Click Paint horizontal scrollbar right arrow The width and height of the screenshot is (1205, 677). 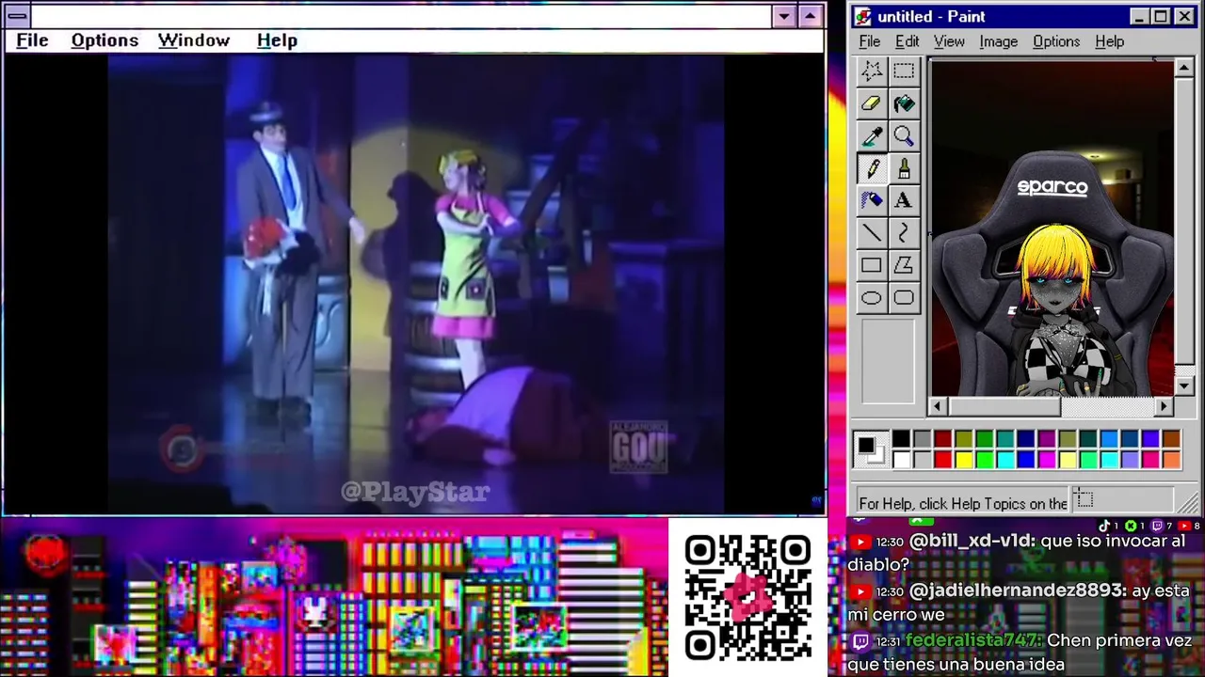pos(1164,406)
